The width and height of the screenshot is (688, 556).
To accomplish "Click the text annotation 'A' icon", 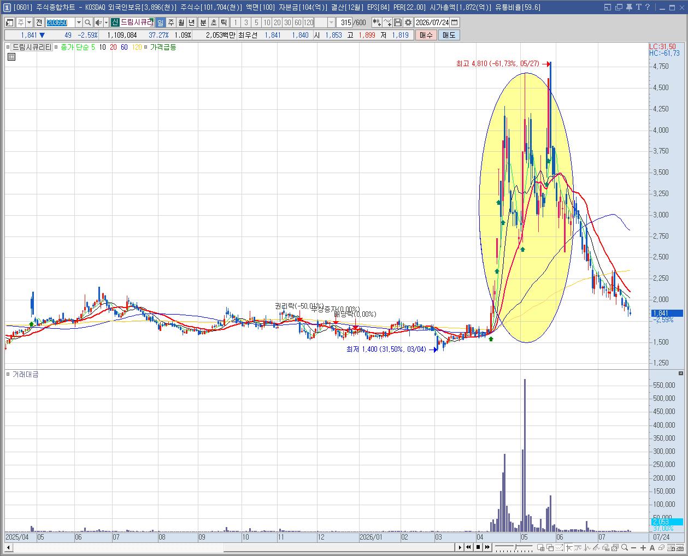I will 652,547.
